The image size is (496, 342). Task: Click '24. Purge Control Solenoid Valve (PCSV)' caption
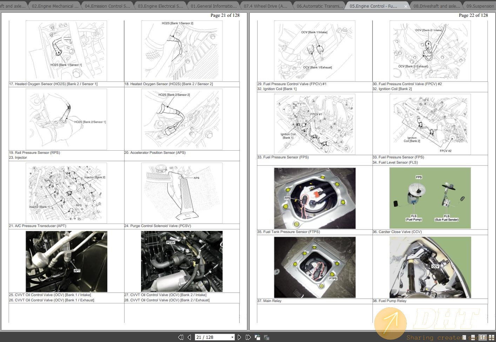tap(158, 226)
